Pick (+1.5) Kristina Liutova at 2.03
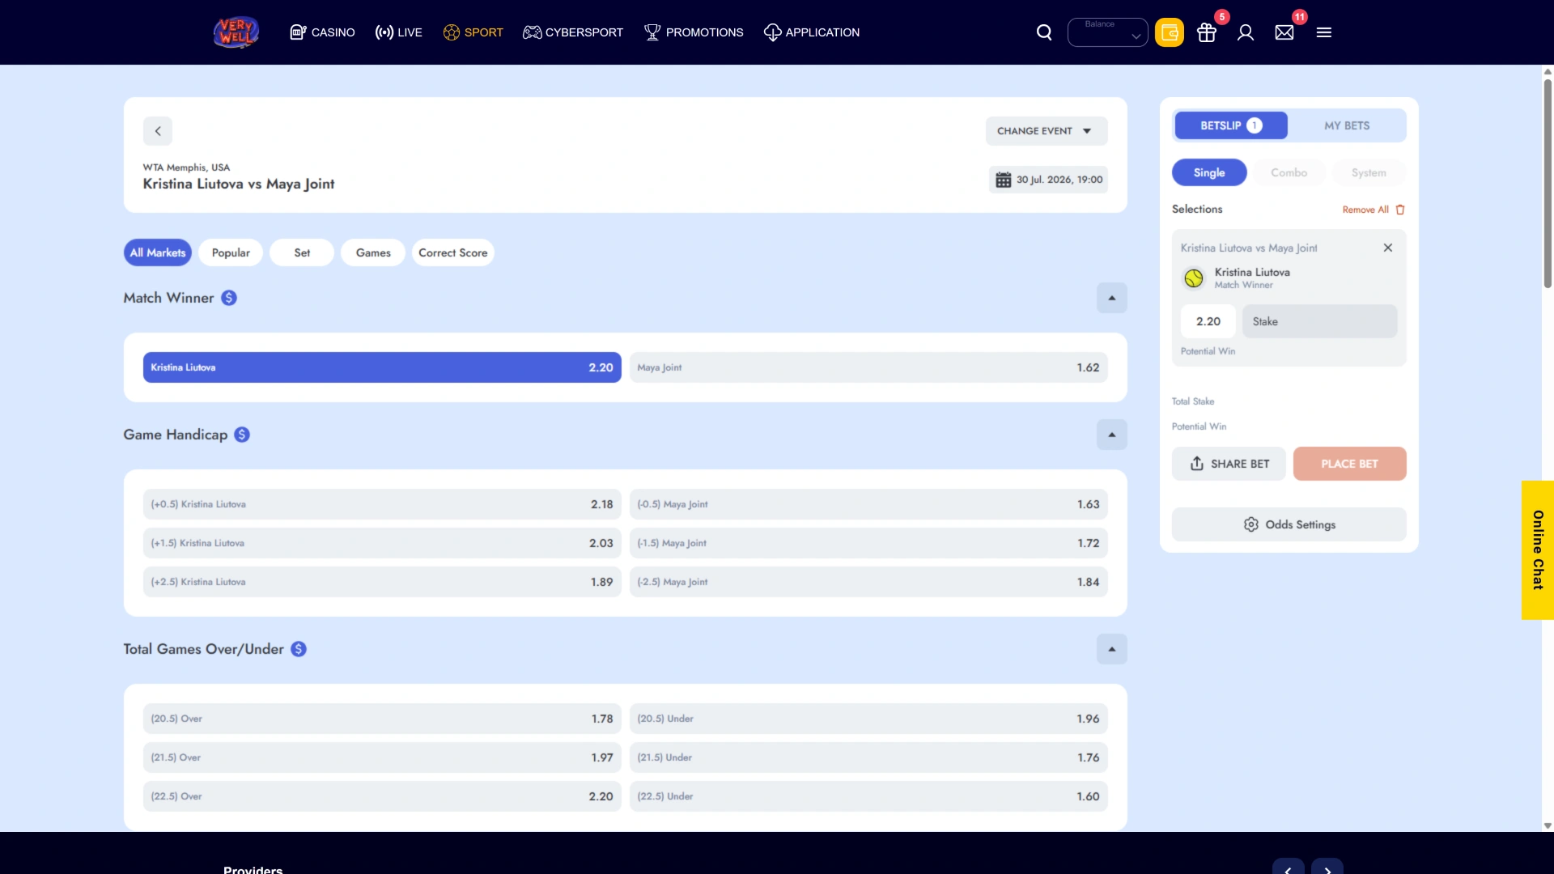Image resolution: width=1554 pixels, height=874 pixels. click(382, 543)
